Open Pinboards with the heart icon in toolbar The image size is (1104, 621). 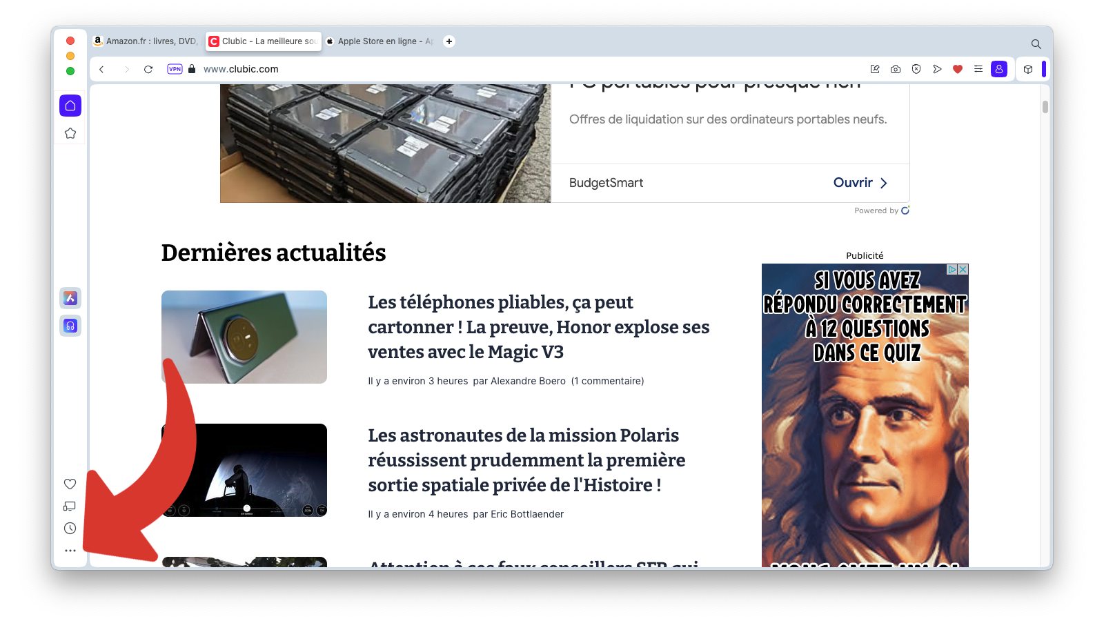pyautogui.click(x=958, y=69)
